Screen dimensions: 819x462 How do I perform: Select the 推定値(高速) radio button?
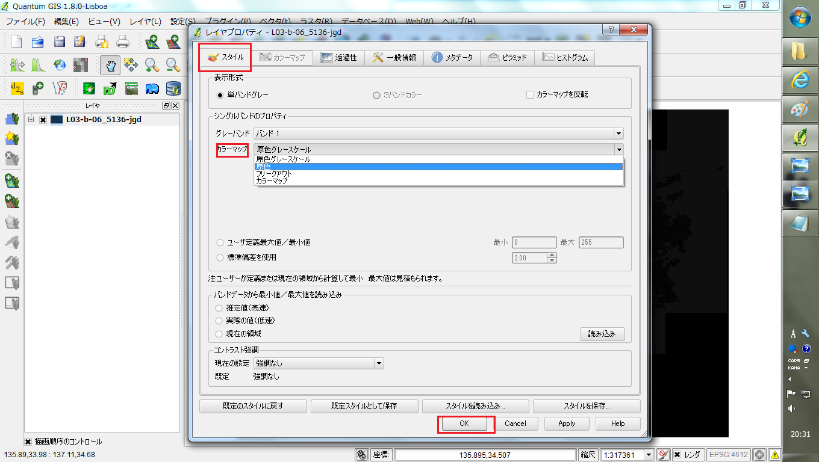point(219,308)
